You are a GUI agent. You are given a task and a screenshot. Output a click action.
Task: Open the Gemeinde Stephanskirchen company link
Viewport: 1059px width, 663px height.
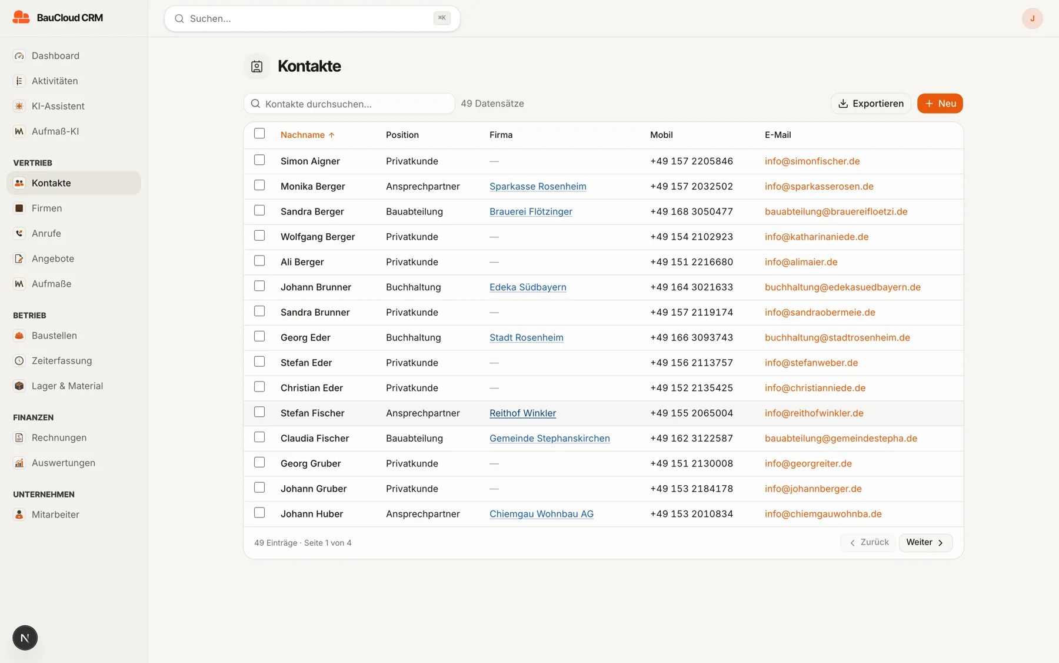pyautogui.click(x=550, y=439)
